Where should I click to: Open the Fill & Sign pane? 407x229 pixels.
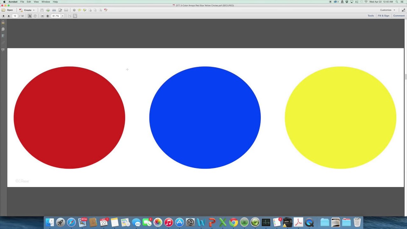click(x=383, y=16)
